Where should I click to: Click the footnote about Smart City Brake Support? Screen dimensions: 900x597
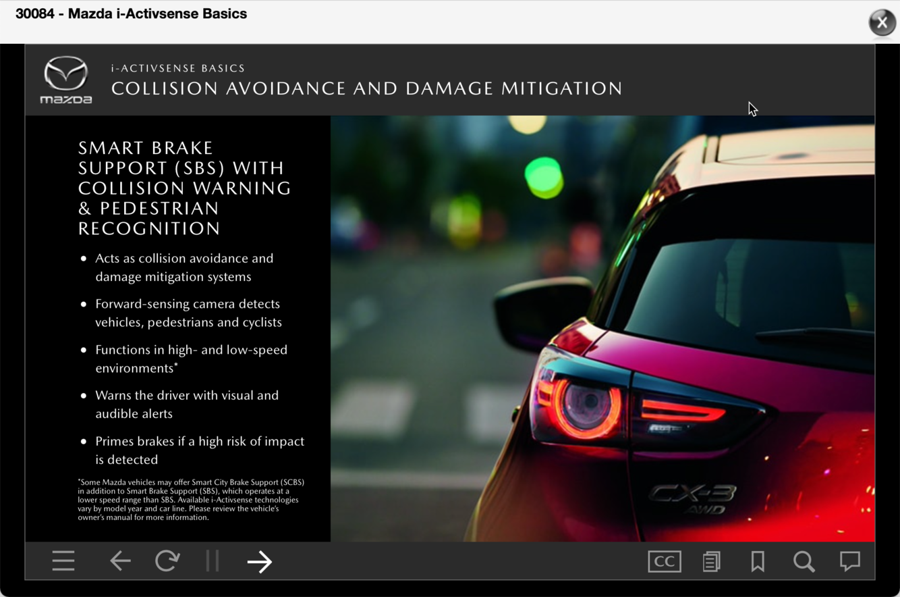(191, 500)
